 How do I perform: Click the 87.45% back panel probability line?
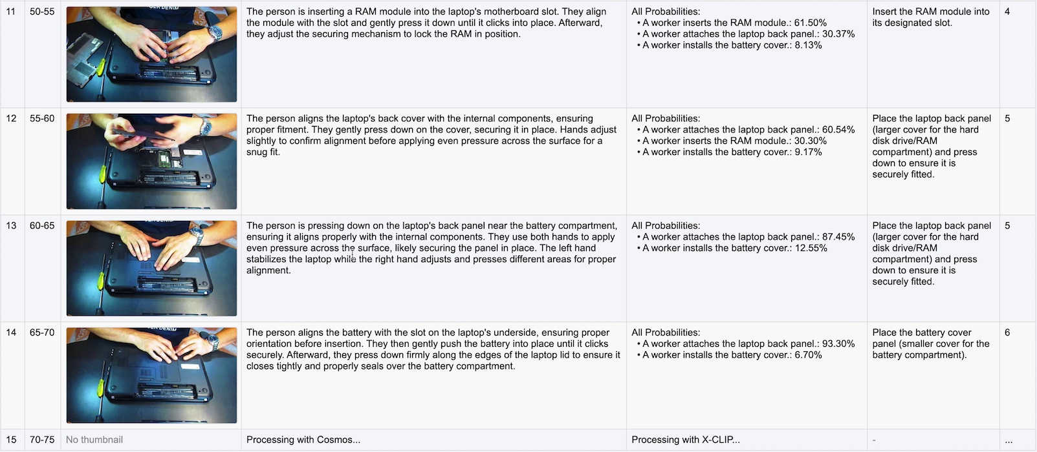pos(748,237)
